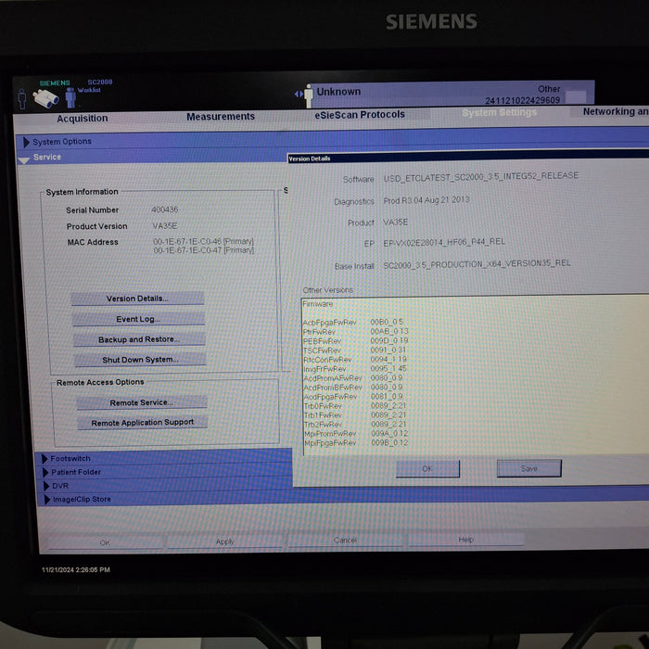Click patient ID 241121022429609
The height and width of the screenshot is (649, 649).
[x=522, y=100]
